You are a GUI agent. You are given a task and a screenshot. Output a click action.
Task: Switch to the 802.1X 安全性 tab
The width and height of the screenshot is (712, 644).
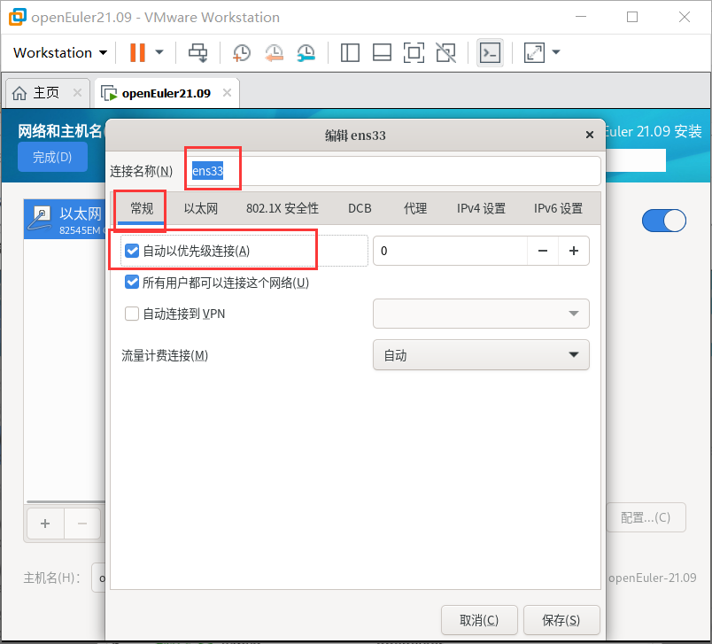[x=282, y=208]
